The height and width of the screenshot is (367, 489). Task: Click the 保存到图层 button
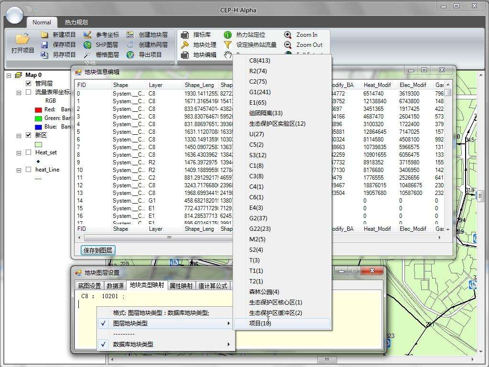[98, 250]
